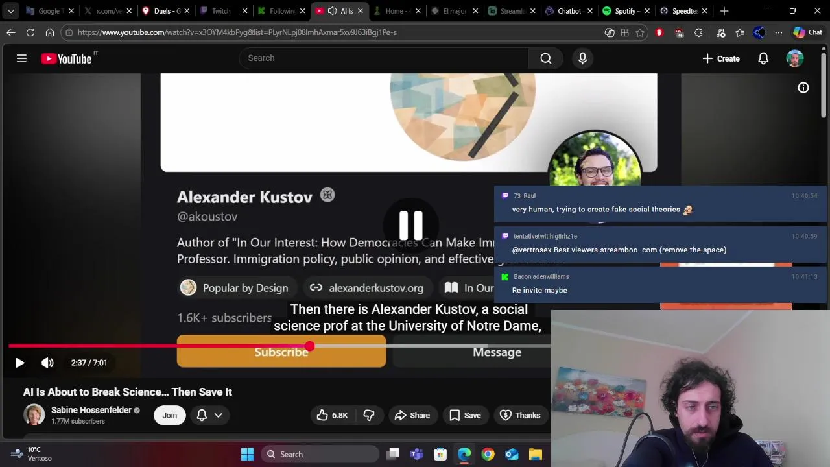Image resolution: width=830 pixels, height=467 pixels.
Task: Open a new browser tab
Action: [724, 11]
